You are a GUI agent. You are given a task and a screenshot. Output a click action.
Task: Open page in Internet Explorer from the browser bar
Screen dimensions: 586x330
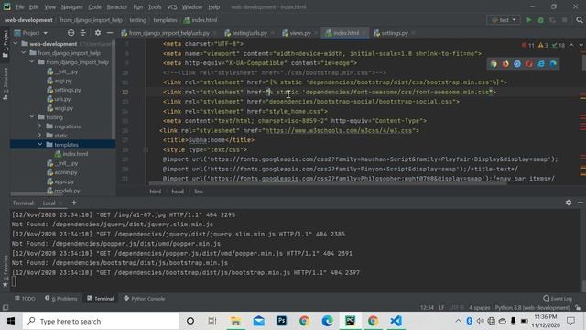[x=541, y=63]
